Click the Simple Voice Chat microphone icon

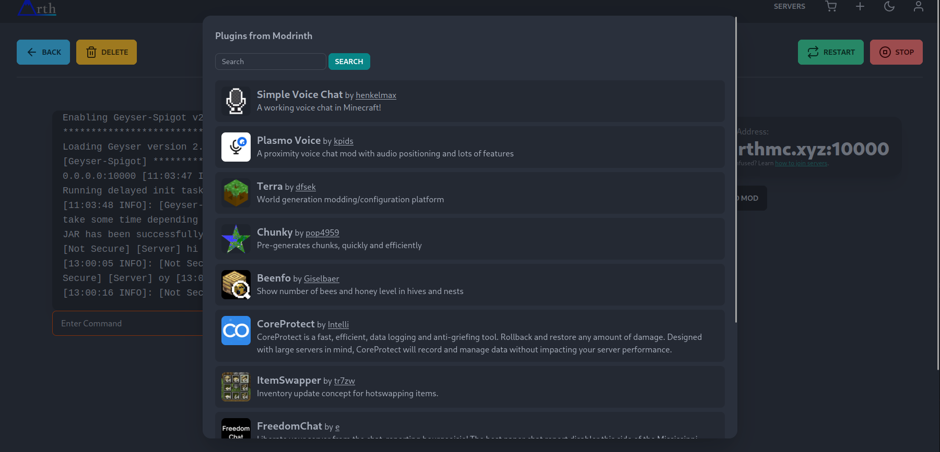(x=236, y=101)
